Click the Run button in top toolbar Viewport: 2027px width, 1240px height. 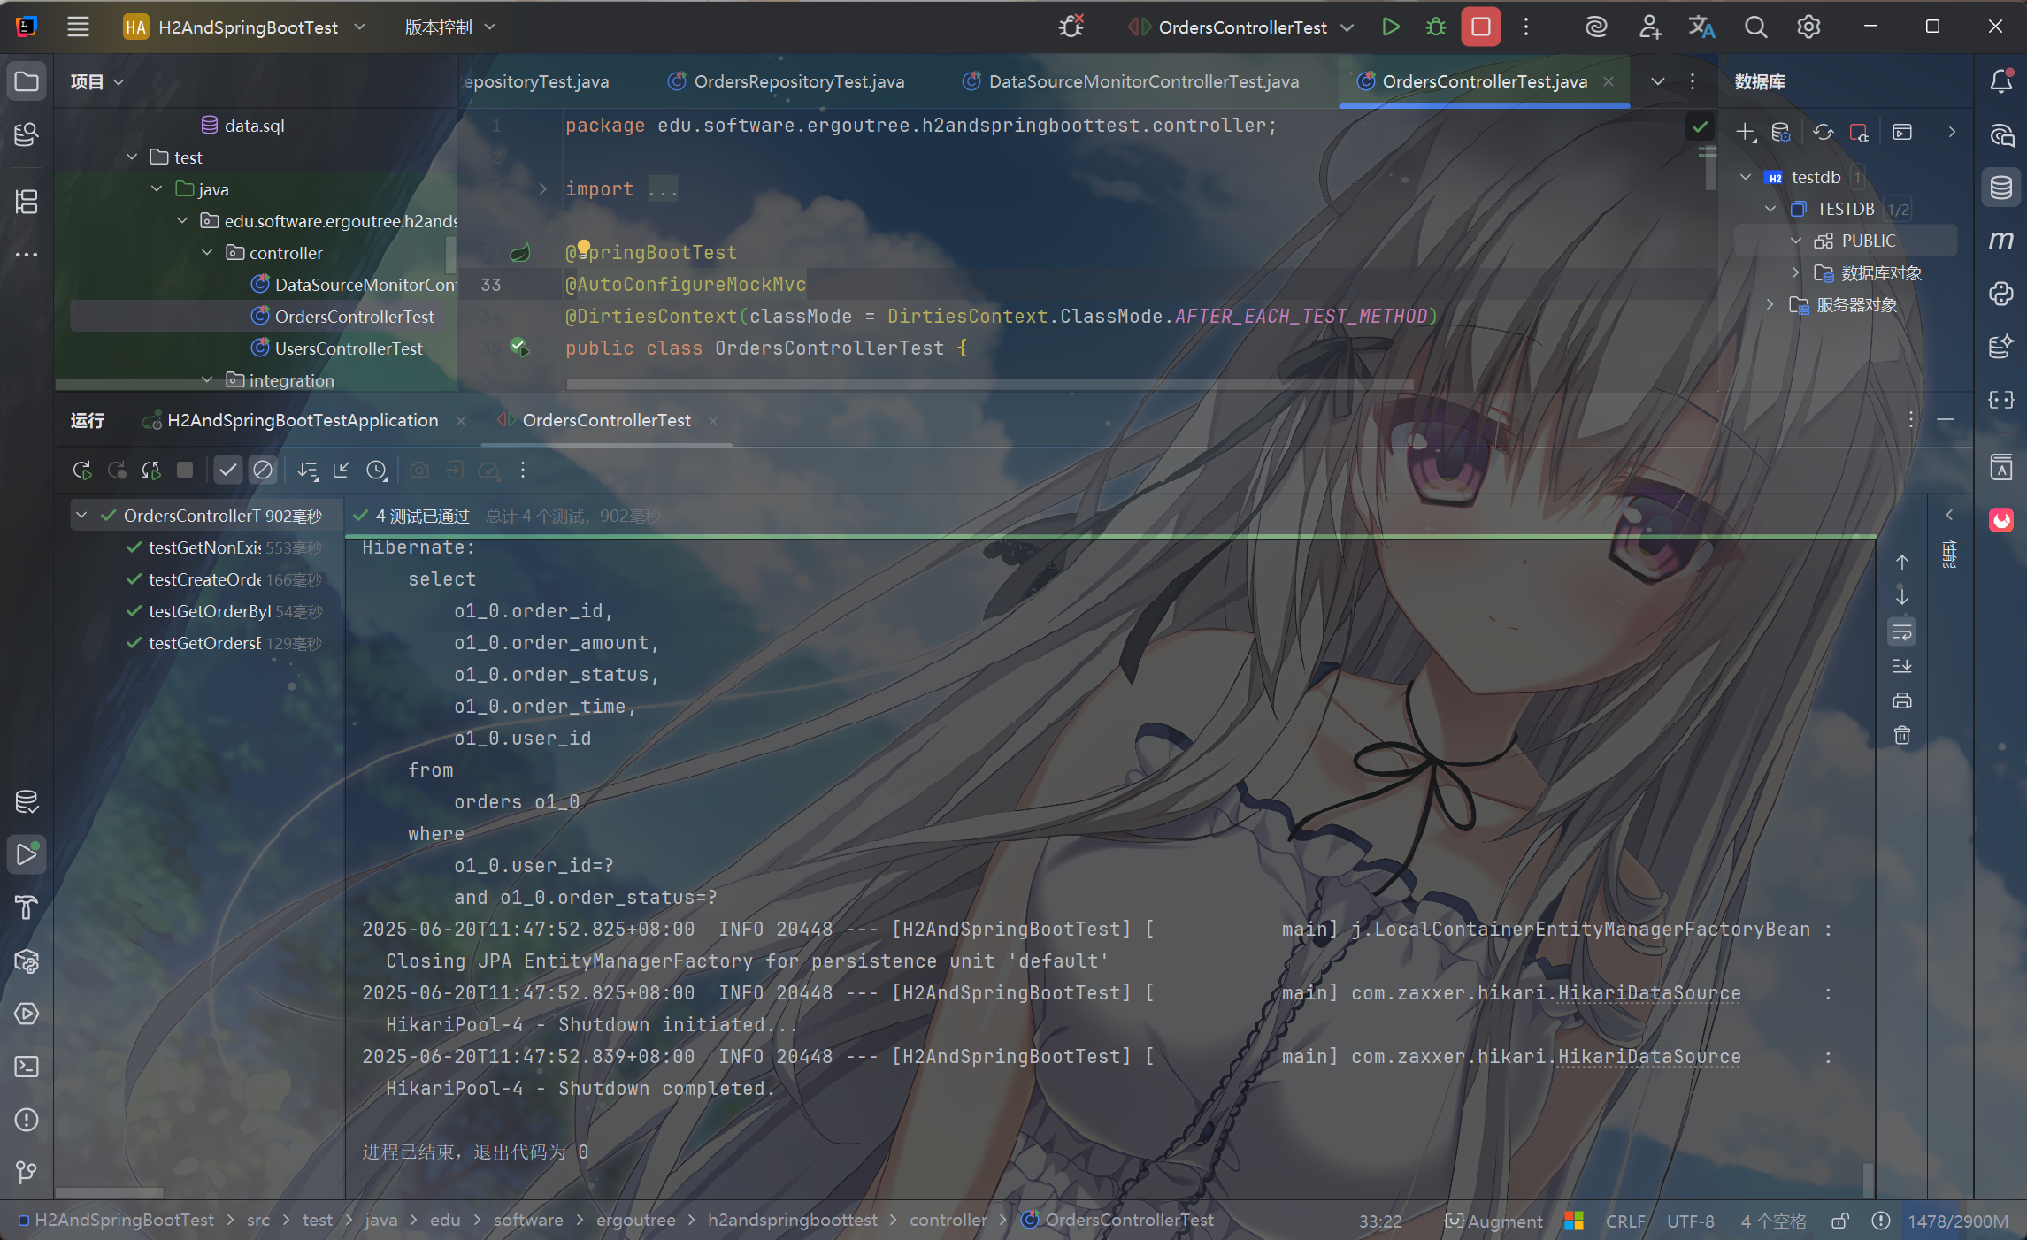click(1390, 27)
